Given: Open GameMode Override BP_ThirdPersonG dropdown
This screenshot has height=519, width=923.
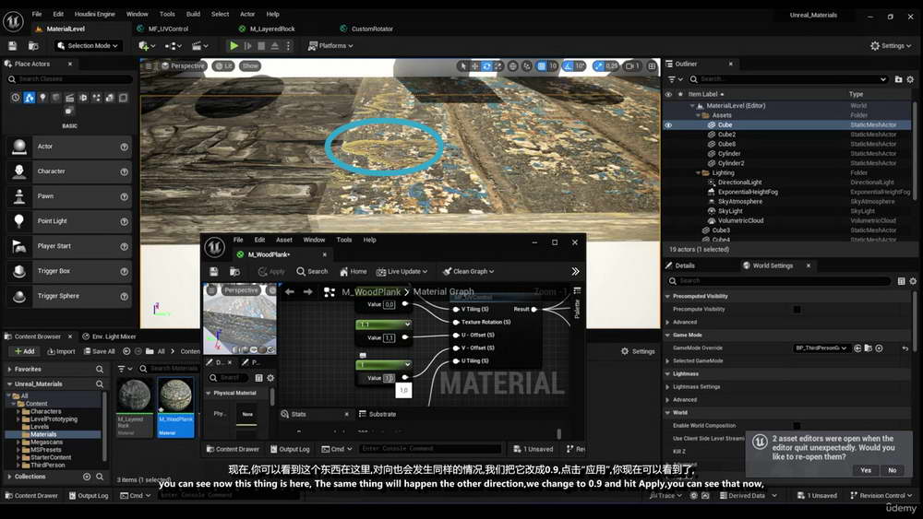Looking at the screenshot, I should click(x=821, y=348).
